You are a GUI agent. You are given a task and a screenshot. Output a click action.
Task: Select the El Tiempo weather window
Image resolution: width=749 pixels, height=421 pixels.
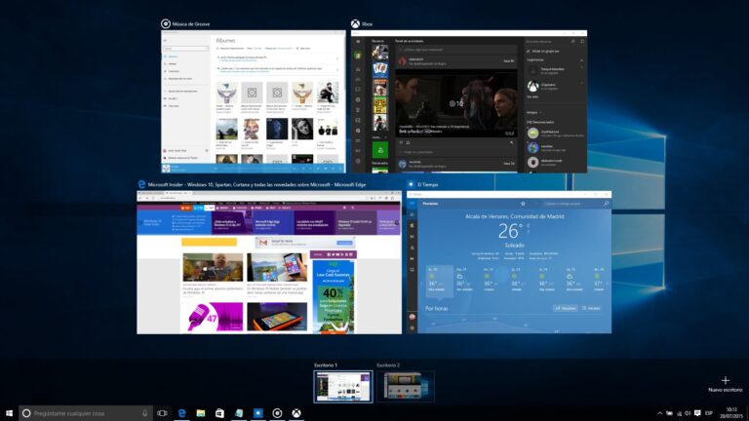(x=509, y=262)
